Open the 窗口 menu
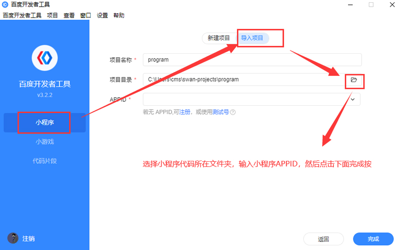This screenshot has width=402, height=250. pos(86,16)
